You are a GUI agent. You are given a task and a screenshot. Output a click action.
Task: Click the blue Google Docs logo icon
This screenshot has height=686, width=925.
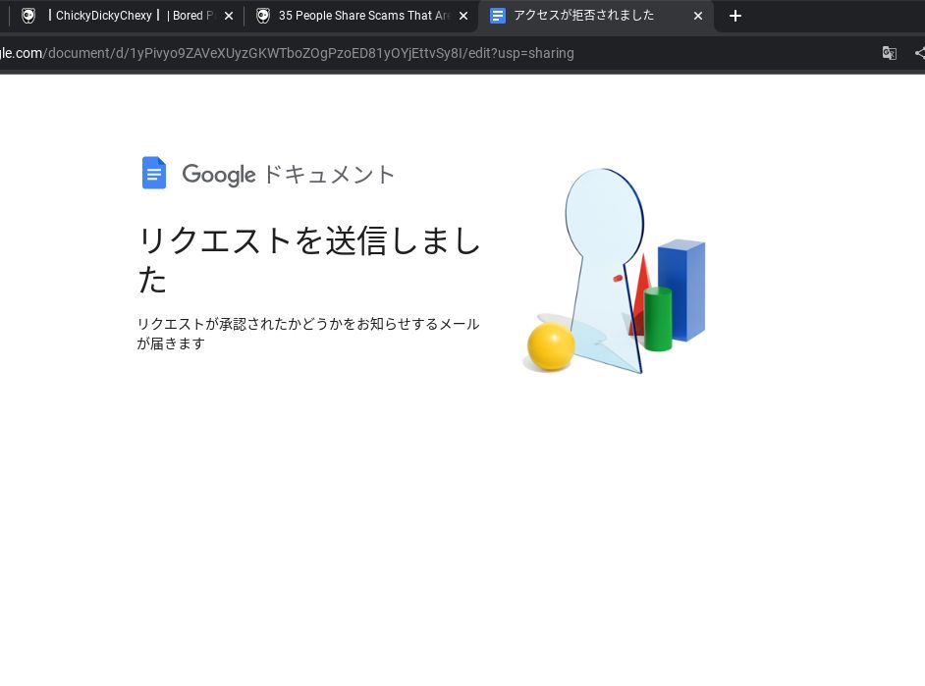click(x=154, y=174)
